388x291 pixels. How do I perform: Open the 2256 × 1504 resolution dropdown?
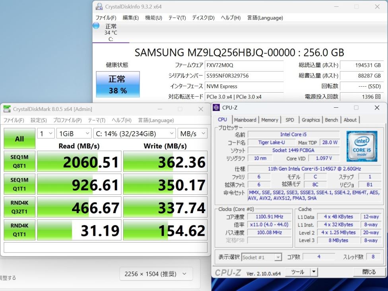156,274
